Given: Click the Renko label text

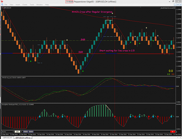Looking at the screenshot, I should (x=4, y=132).
